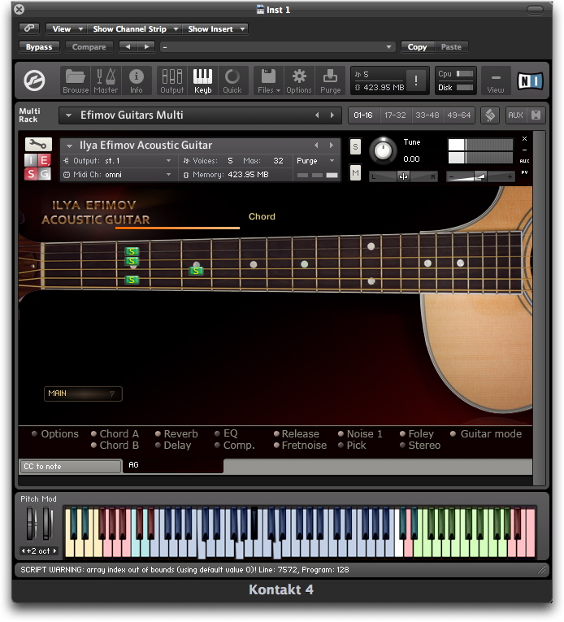
Task: Toggle the Guitar mode option
Action: (x=486, y=433)
